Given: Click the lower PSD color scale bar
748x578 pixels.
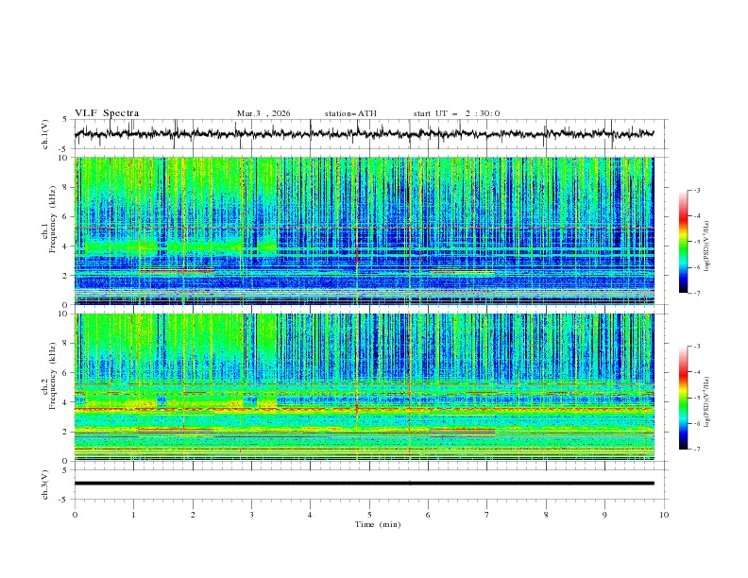Looking at the screenshot, I should (683, 398).
